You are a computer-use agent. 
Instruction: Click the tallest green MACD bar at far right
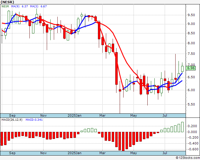tap(182, 127)
